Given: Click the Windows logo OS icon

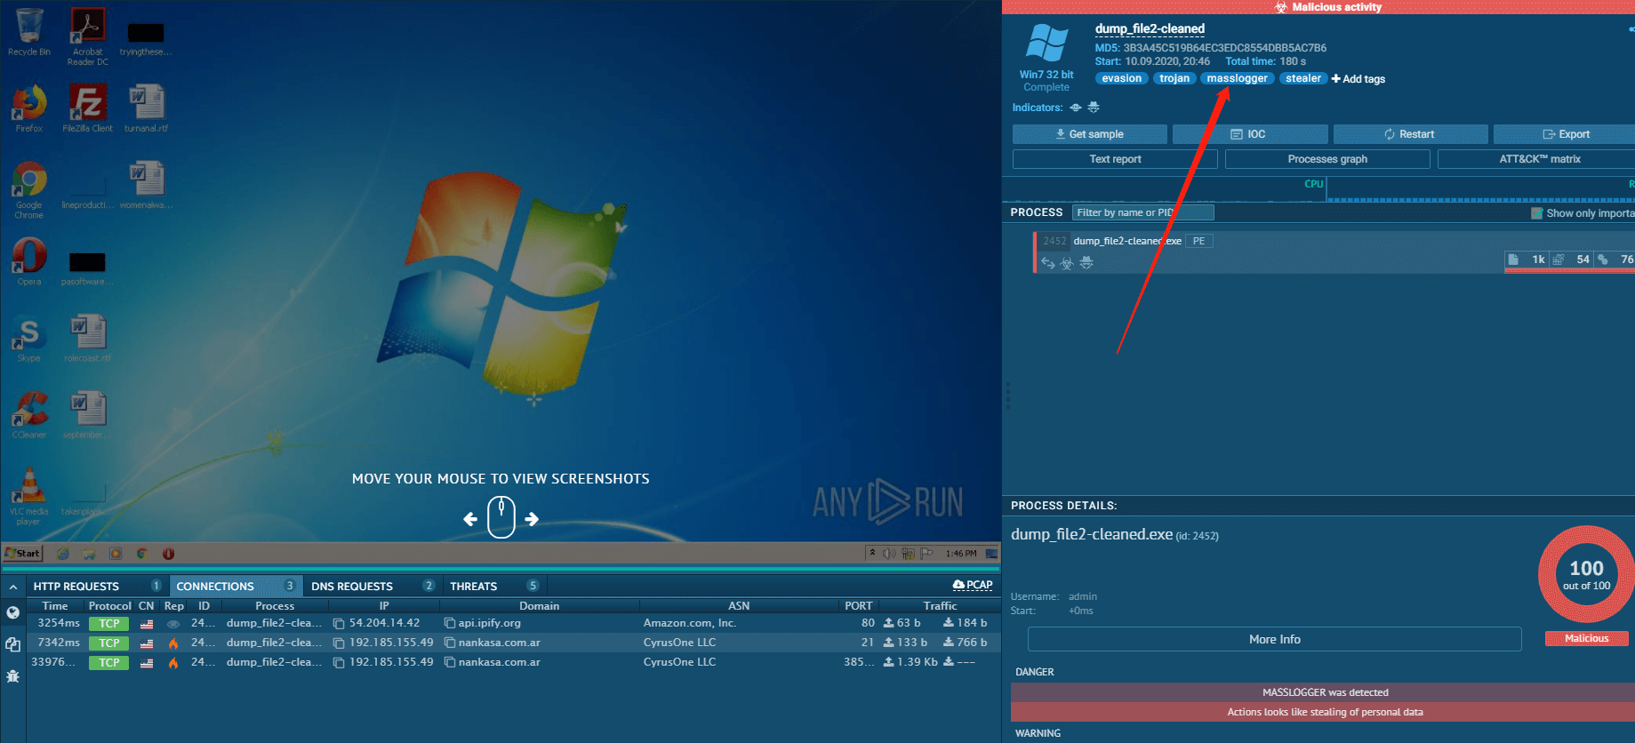Looking at the screenshot, I should click(1046, 43).
